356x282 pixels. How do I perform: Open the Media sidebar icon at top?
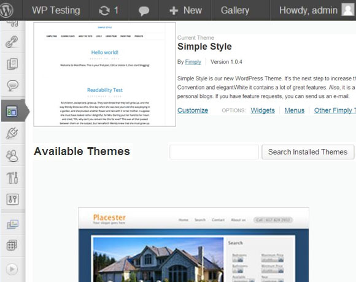click(x=12, y=23)
